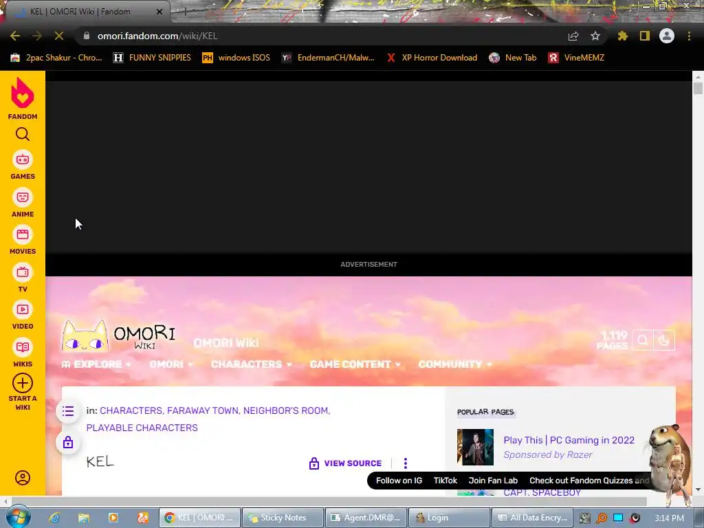The height and width of the screenshot is (528, 704).
Task: Open the FUNNY SNIPPIES bookmark
Action: coord(152,58)
